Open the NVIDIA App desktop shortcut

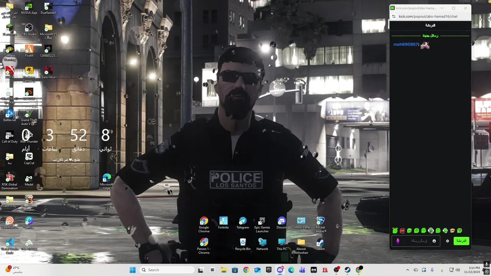(29, 8)
